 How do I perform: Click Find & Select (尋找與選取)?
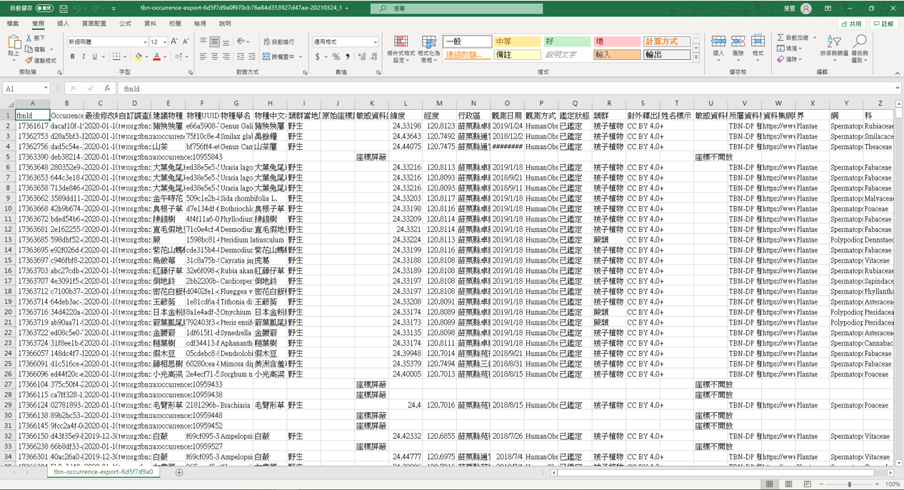(x=860, y=47)
